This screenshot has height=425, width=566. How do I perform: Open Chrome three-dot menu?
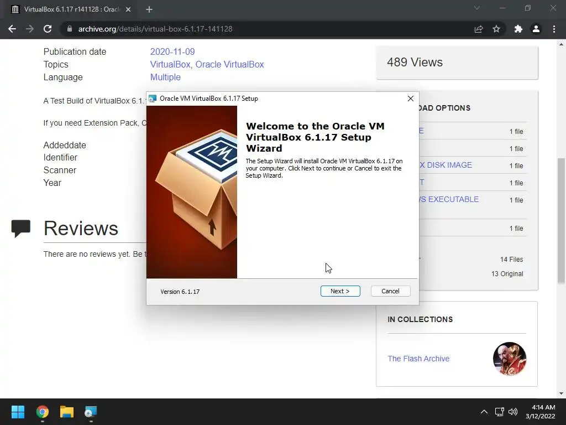pos(554,29)
